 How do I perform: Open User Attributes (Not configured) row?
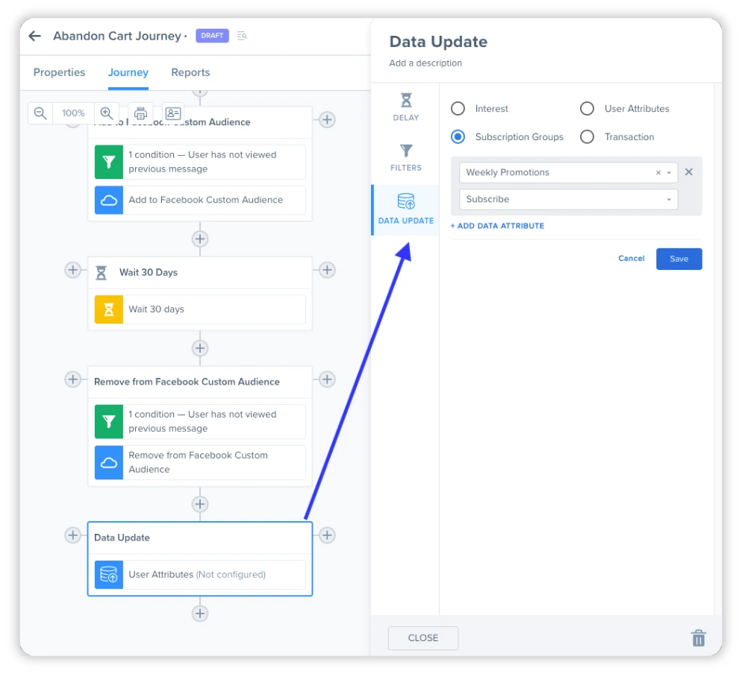click(x=200, y=574)
